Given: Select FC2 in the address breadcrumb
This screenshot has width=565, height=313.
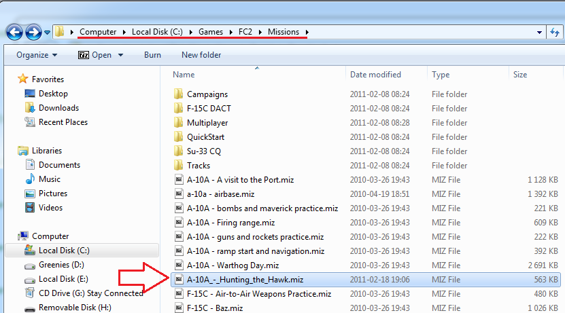Looking at the screenshot, I should pyautogui.click(x=245, y=32).
